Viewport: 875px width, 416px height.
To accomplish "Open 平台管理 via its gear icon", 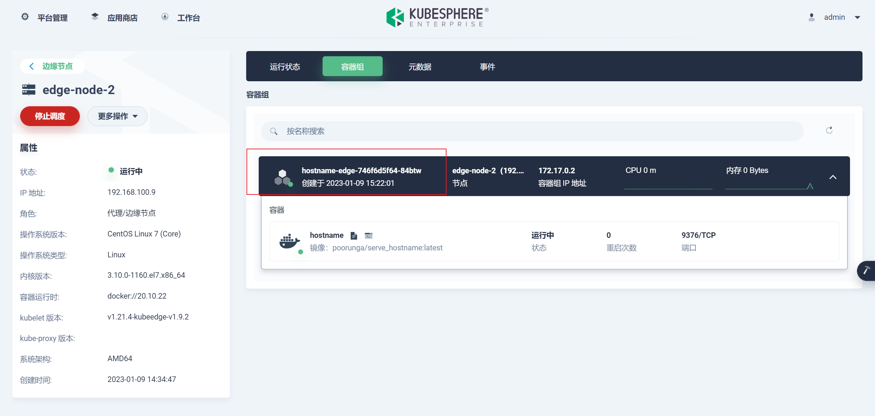I will point(25,17).
